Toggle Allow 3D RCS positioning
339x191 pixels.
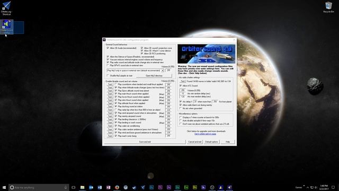142,53
